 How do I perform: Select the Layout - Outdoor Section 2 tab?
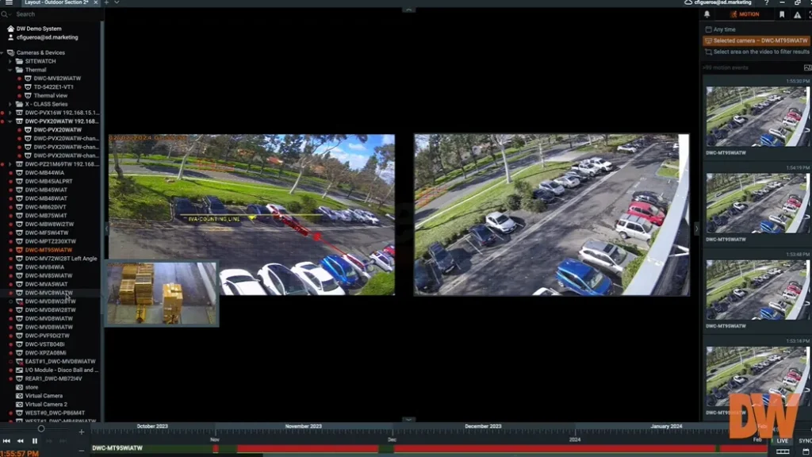pos(57,2)
